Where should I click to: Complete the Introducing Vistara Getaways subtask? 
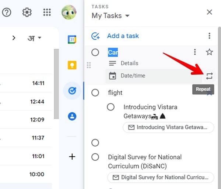click(110, 107)
